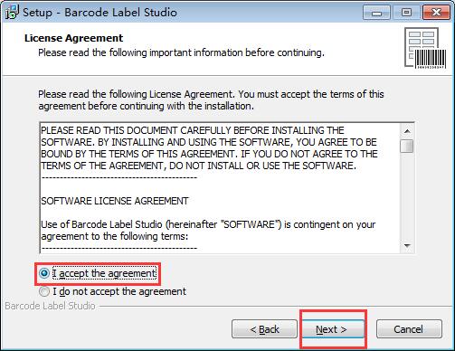Click the "Barcode Label Studio" footer label

click(x=50, y=306)
